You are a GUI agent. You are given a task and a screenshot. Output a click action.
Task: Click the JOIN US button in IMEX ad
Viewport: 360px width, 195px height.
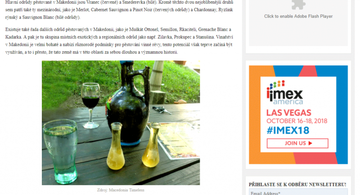(x=297, y=143)
